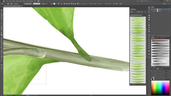
Task: Click the vertical align top icon
Action: click(71, 4)
